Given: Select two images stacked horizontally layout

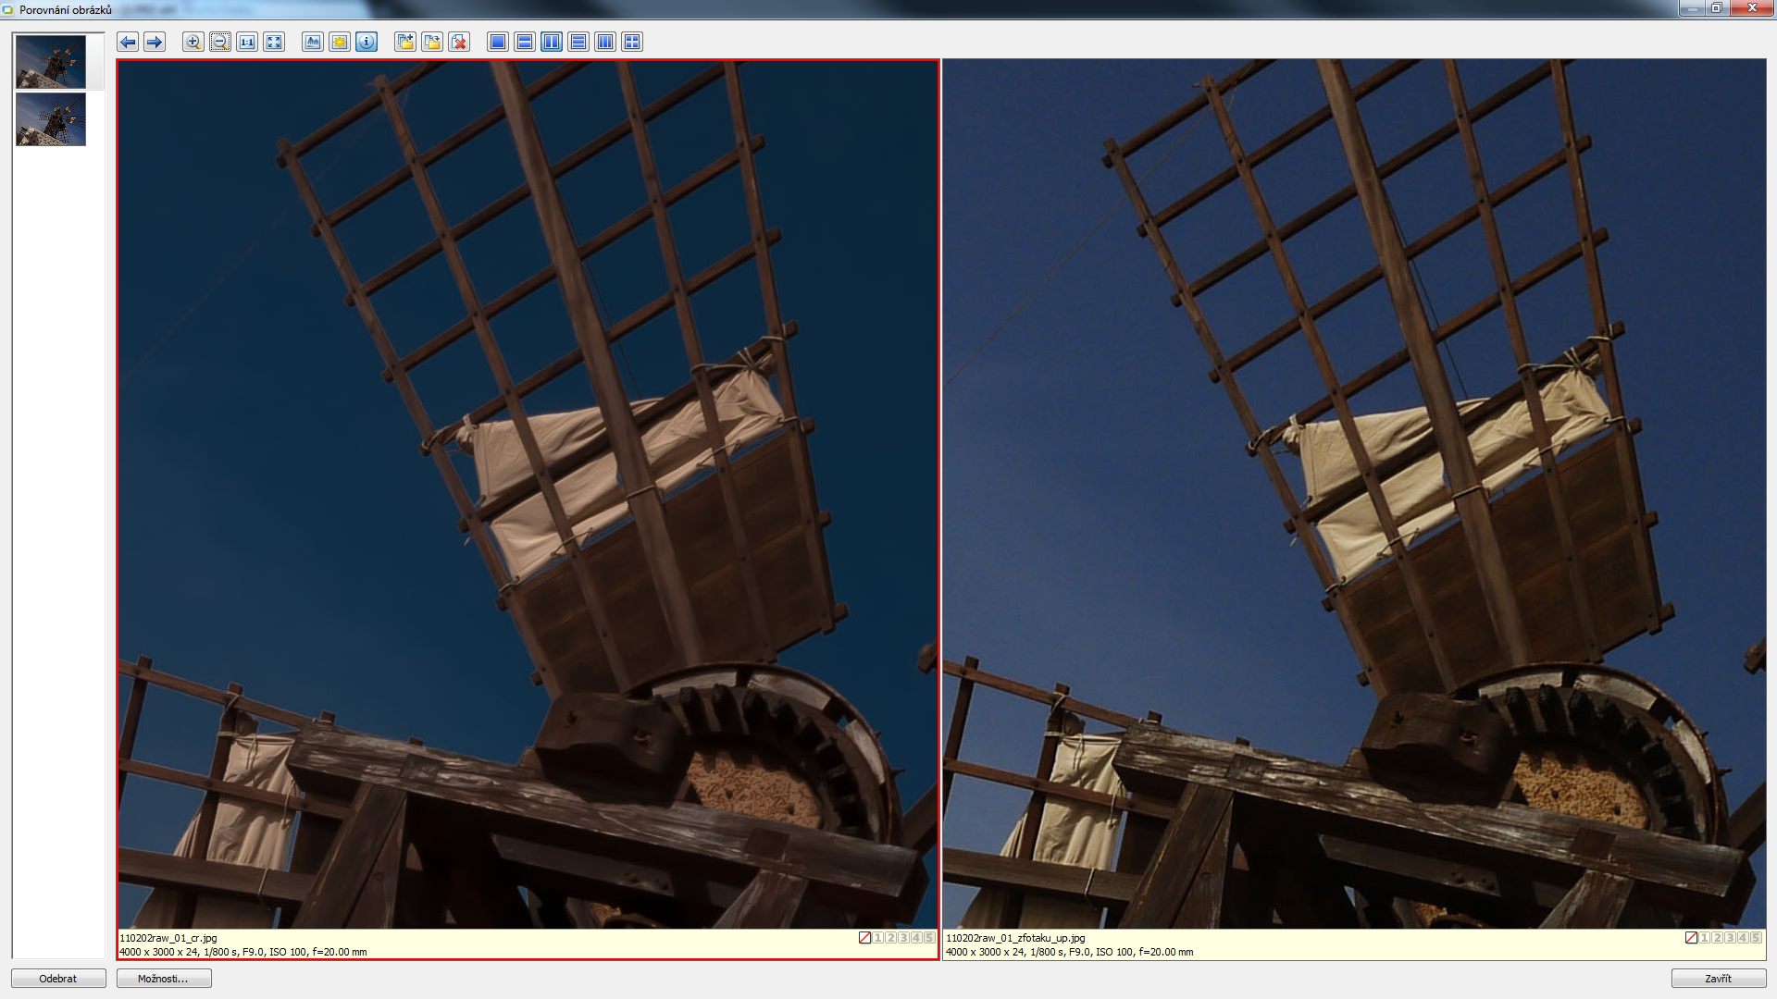Looking at the screenshot, I should click(x=525, y=42).
